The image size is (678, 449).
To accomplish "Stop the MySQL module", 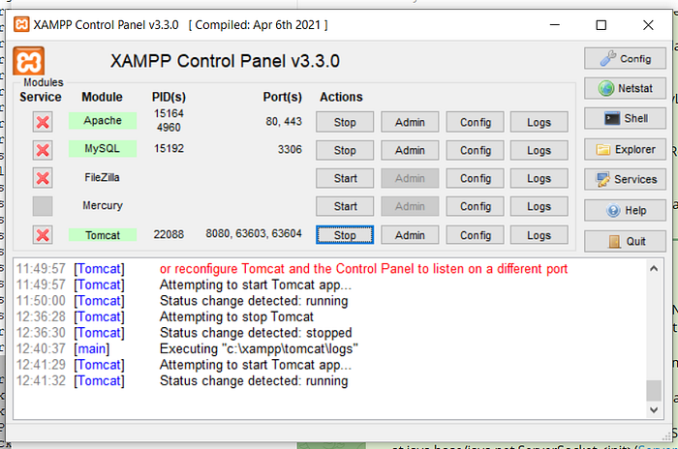I will (x=345, y=150).
